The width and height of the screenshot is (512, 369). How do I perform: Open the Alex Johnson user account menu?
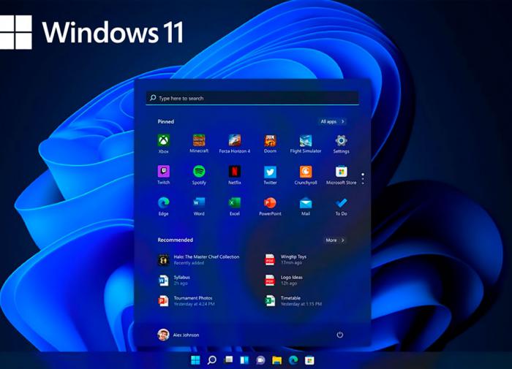pyautogui.click(x=178, y=335)
